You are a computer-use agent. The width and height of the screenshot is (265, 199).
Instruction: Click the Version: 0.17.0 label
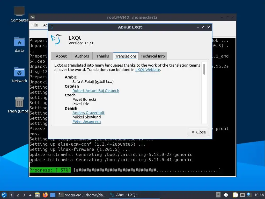coord(81,43)
